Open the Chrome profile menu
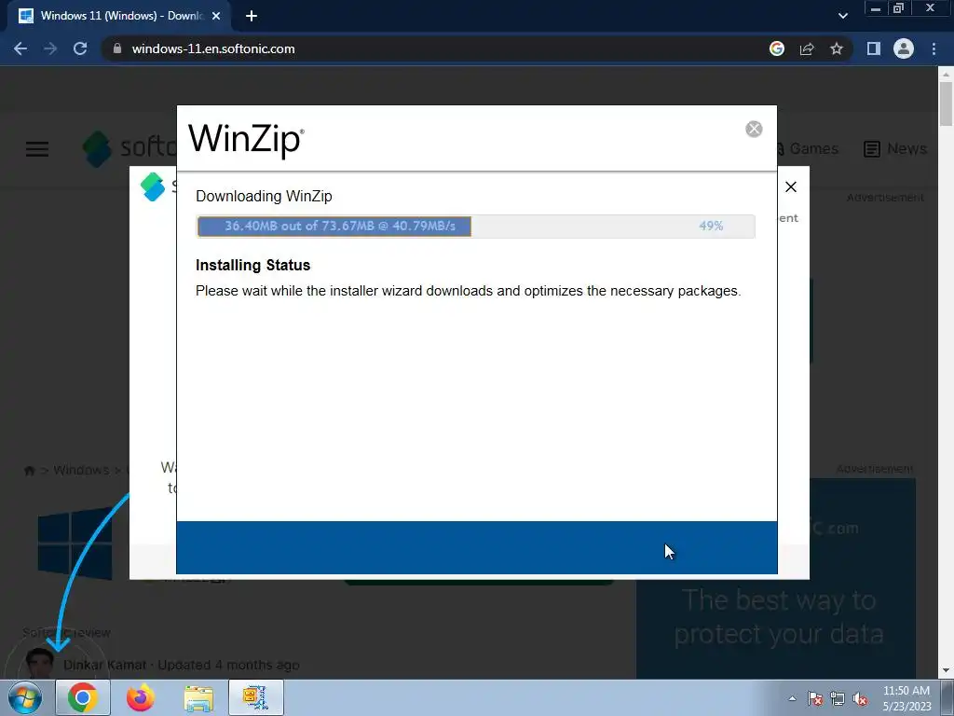Viewport: 954px width, 716px height. 904,48
